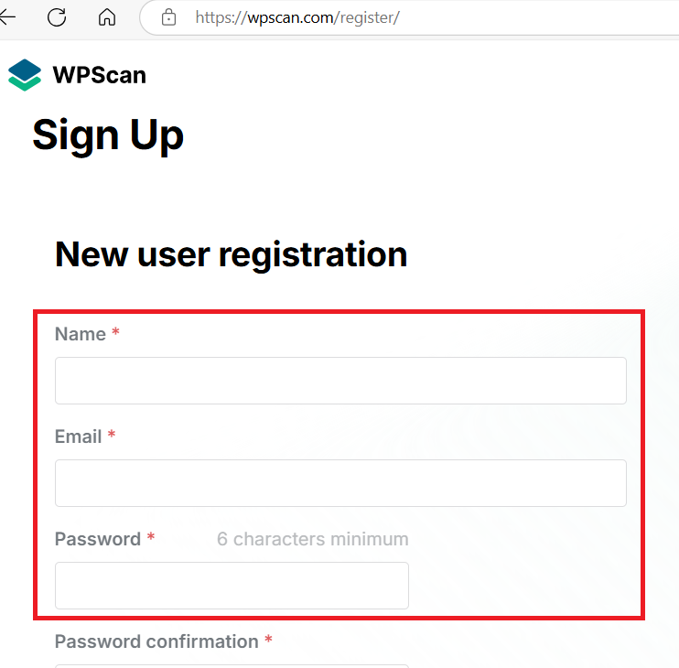This screenshot has width=679, height=668.
Task: Focus the address bar showing wpscan.com/register
Action: (x=366, y=17)
